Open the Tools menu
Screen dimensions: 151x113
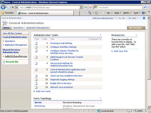click(x=137, y=13)
